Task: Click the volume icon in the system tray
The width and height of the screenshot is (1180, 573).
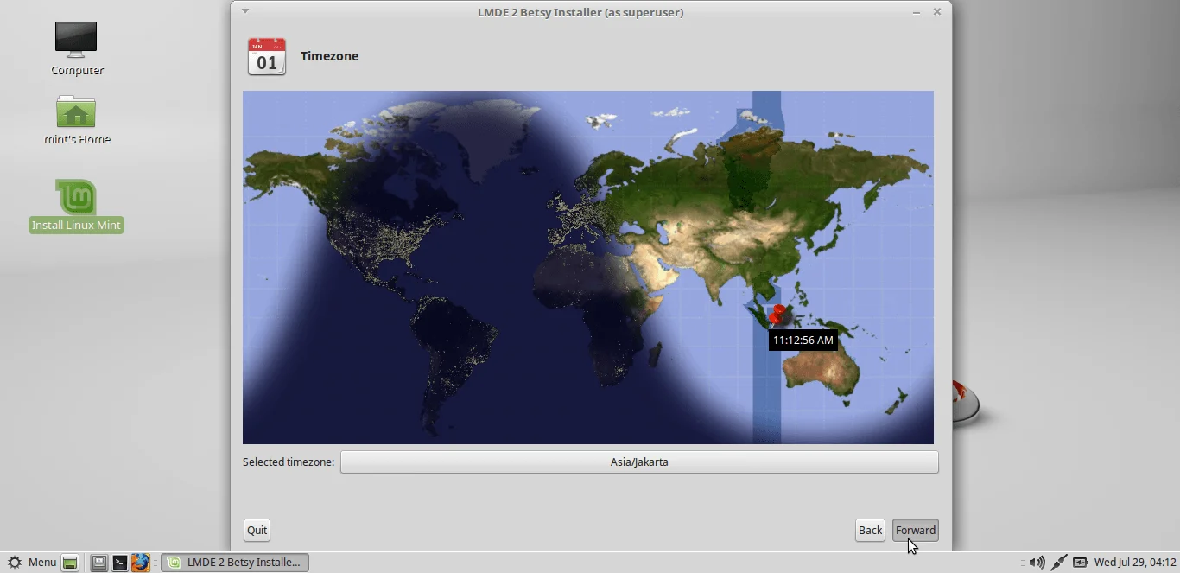Action: click(1036, 562)
